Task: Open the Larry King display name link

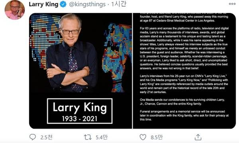Action: click(x=43, y=4)
